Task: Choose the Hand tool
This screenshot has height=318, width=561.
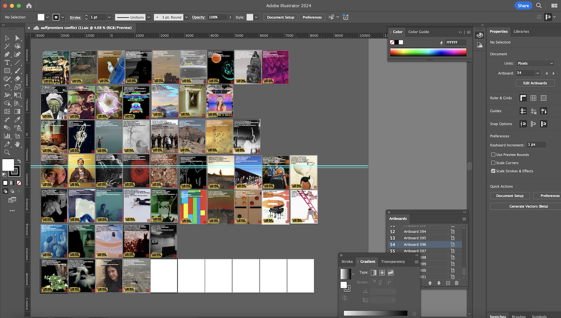Action: point(18,144)
